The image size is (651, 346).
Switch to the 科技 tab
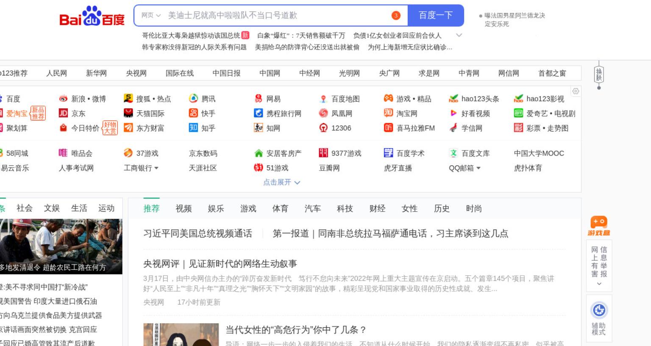pos(345,208)
